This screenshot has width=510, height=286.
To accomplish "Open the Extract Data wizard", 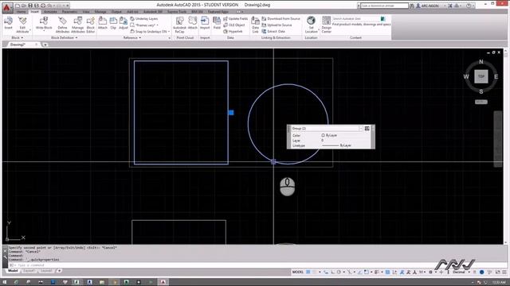I will [273, 32].
